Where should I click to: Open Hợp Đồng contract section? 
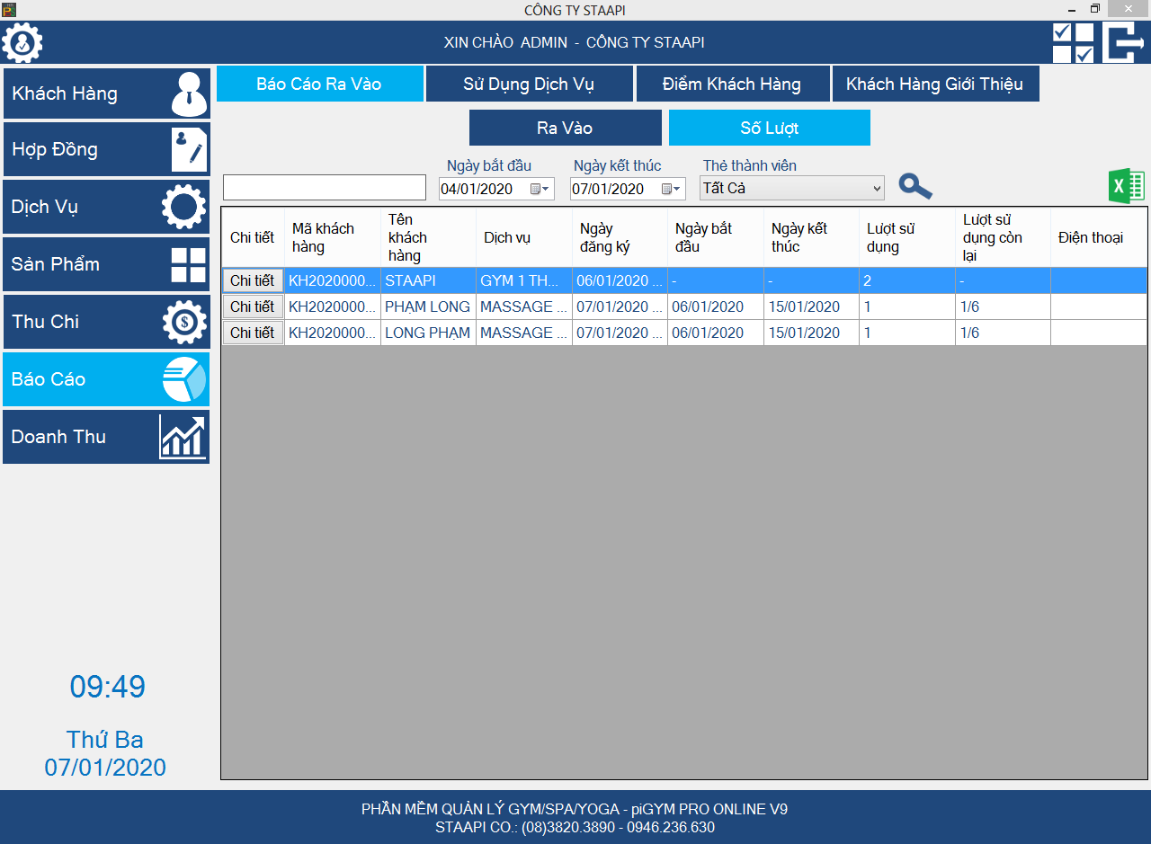pyautogui.click(x=106, y=149)
